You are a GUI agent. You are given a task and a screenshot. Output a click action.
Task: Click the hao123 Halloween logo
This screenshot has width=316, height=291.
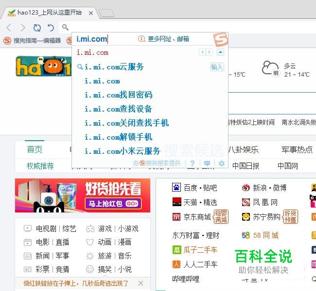[x=44, y=66]
